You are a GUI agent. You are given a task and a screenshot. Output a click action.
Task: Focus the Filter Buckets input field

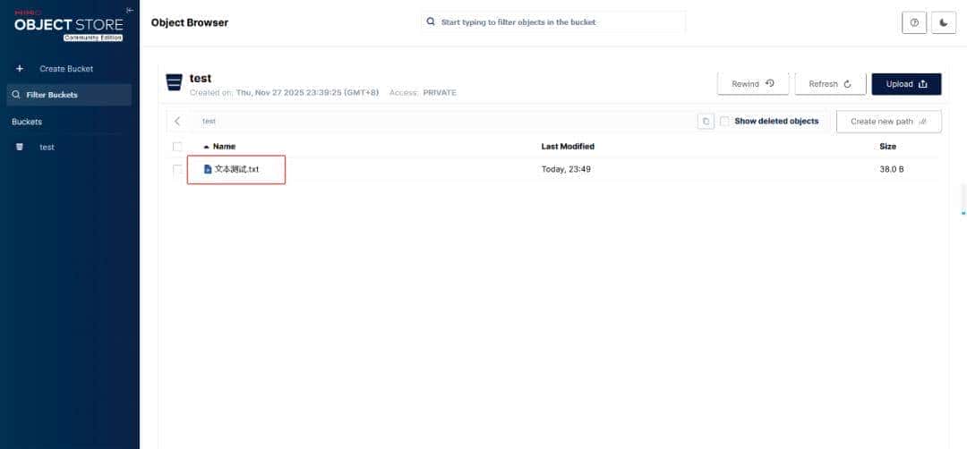click(69, 95)
